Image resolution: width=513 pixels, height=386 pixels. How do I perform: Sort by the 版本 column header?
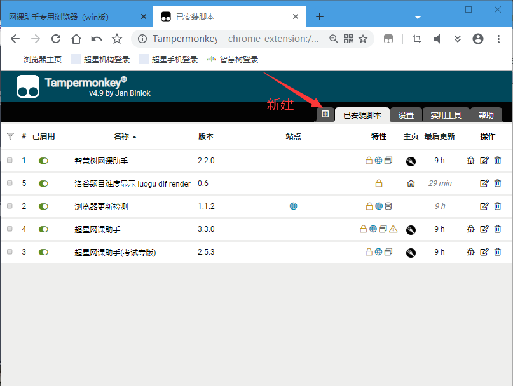tap(206, 136)
